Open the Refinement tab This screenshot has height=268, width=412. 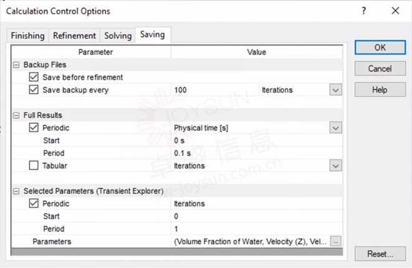coord(74,36)
